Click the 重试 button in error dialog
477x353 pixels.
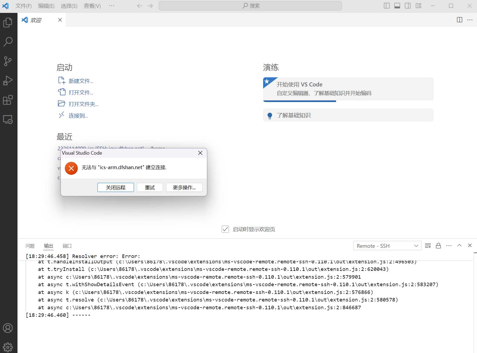(150, 188)
